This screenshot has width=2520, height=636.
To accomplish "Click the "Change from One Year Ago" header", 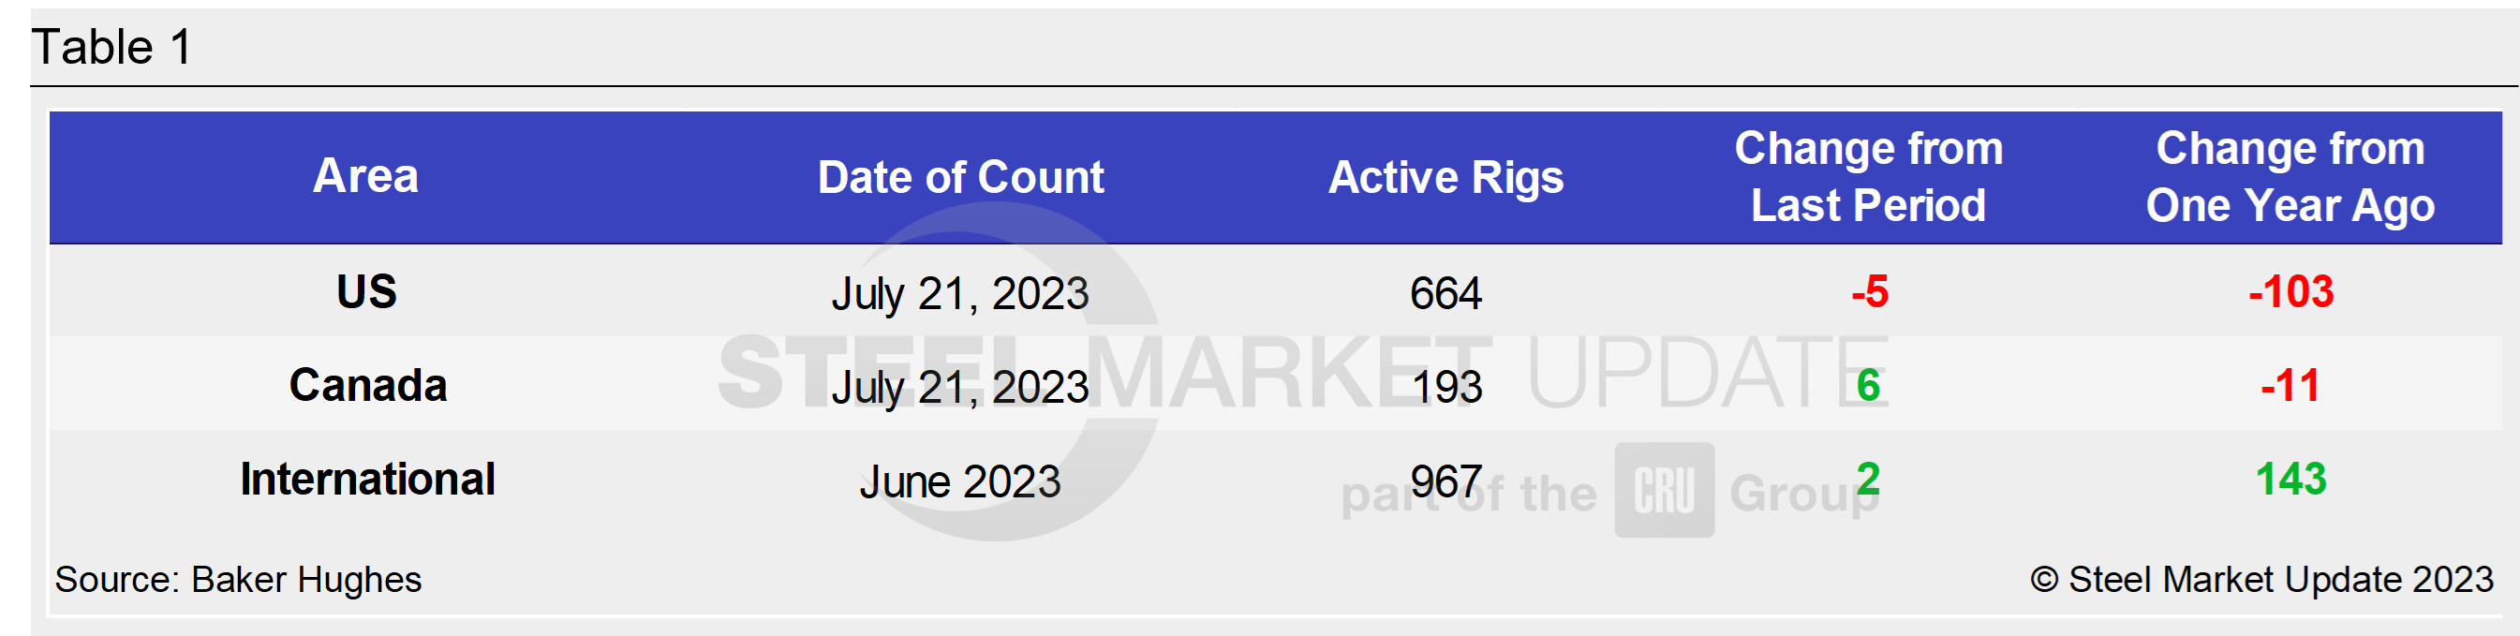I will [2290, 177].
